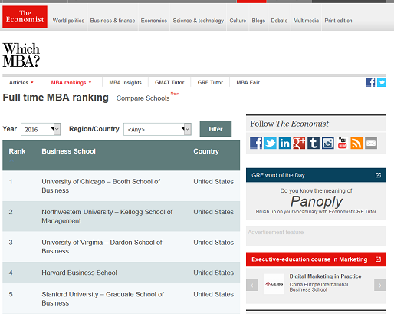Image resolution: width=394 pixels, height=314 pixels.
Task: Open Twitter icon beside MBA Fair tab
Action: 382,82
